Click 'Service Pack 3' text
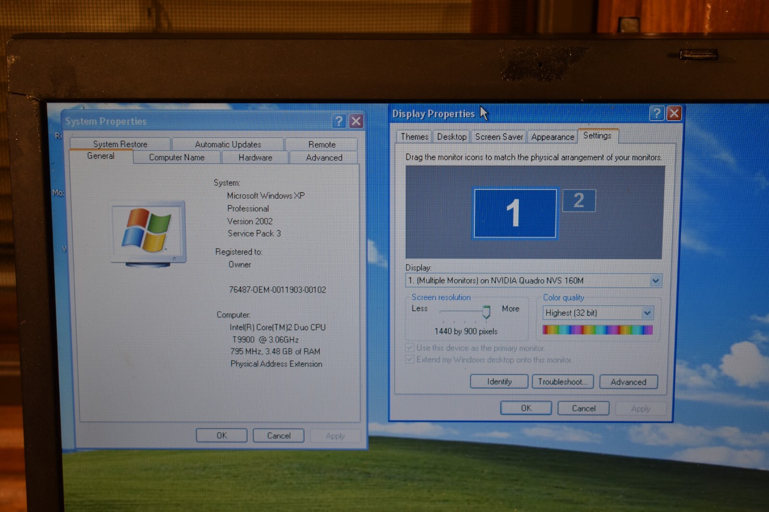 tap(254, 234)
